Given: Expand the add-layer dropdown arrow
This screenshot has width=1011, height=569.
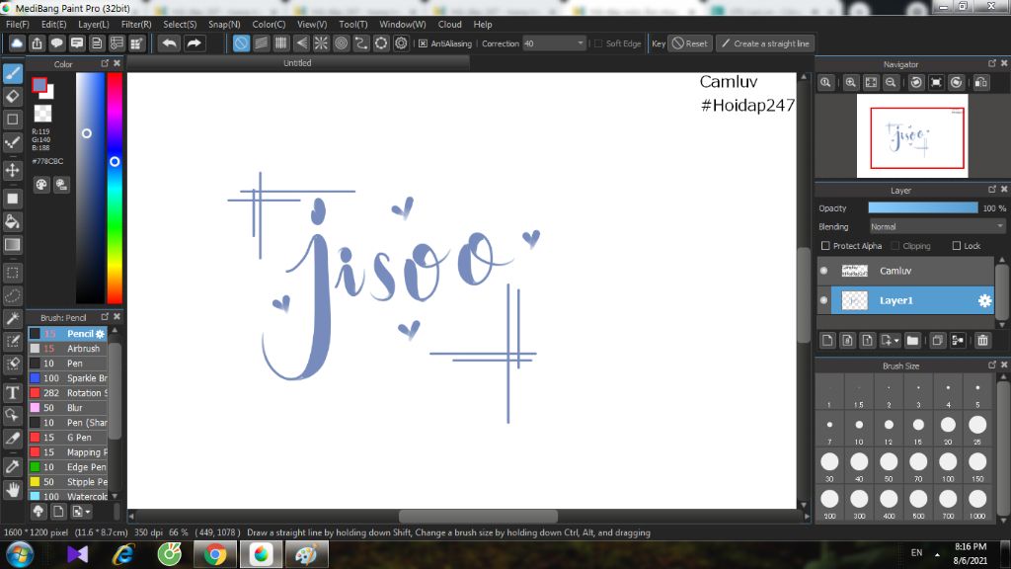Looking at the screenshot, I should (896, 341).
